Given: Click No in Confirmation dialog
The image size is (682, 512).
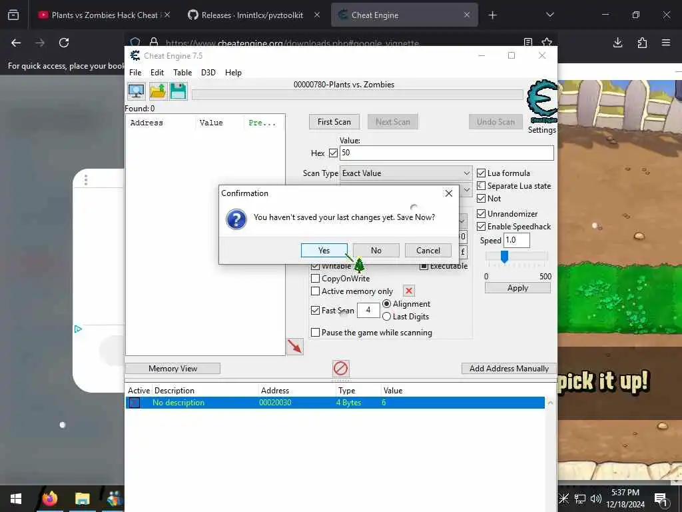Looking at the screenshot, I should [376, 251].
